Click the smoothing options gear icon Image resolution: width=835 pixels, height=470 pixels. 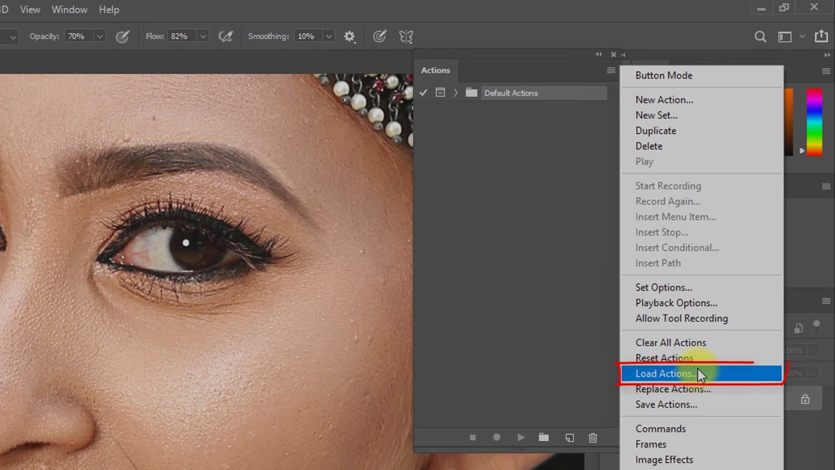click(350, 37)
